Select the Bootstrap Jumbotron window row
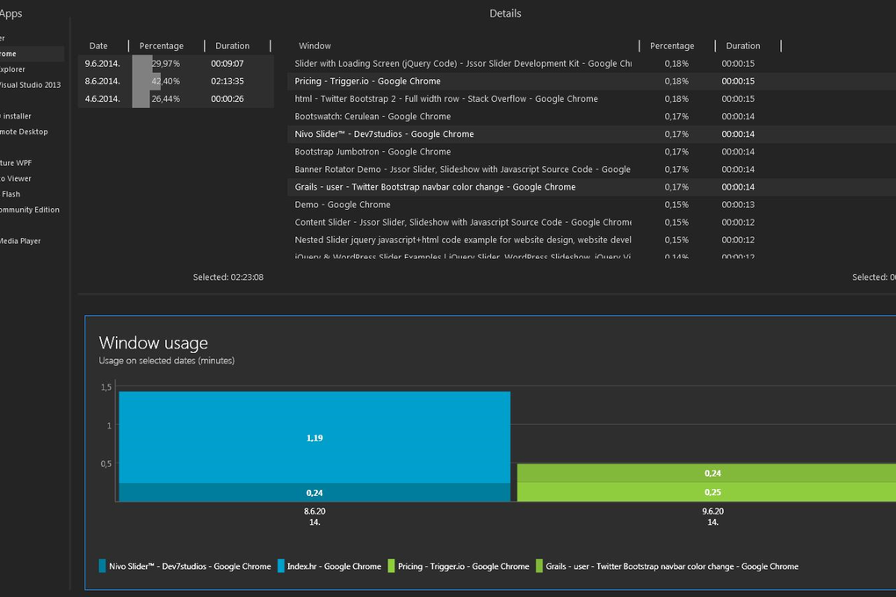Viewport: 896px width, 597px height. (x=591, y=152)
